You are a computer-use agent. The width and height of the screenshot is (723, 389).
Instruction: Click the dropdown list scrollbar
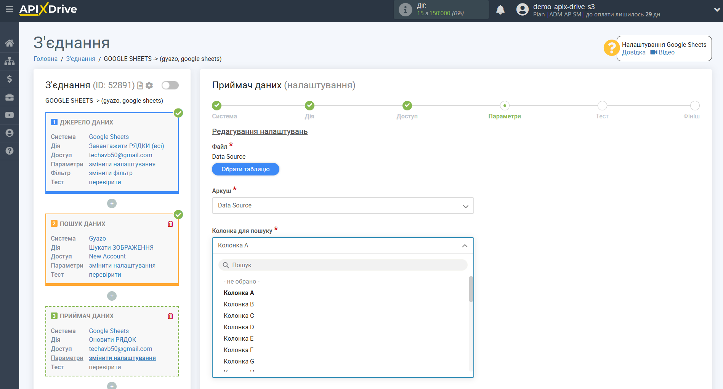coord(471,289)
